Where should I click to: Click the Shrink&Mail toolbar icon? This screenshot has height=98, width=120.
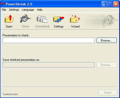pyautogui.click(x=42, y=19)
